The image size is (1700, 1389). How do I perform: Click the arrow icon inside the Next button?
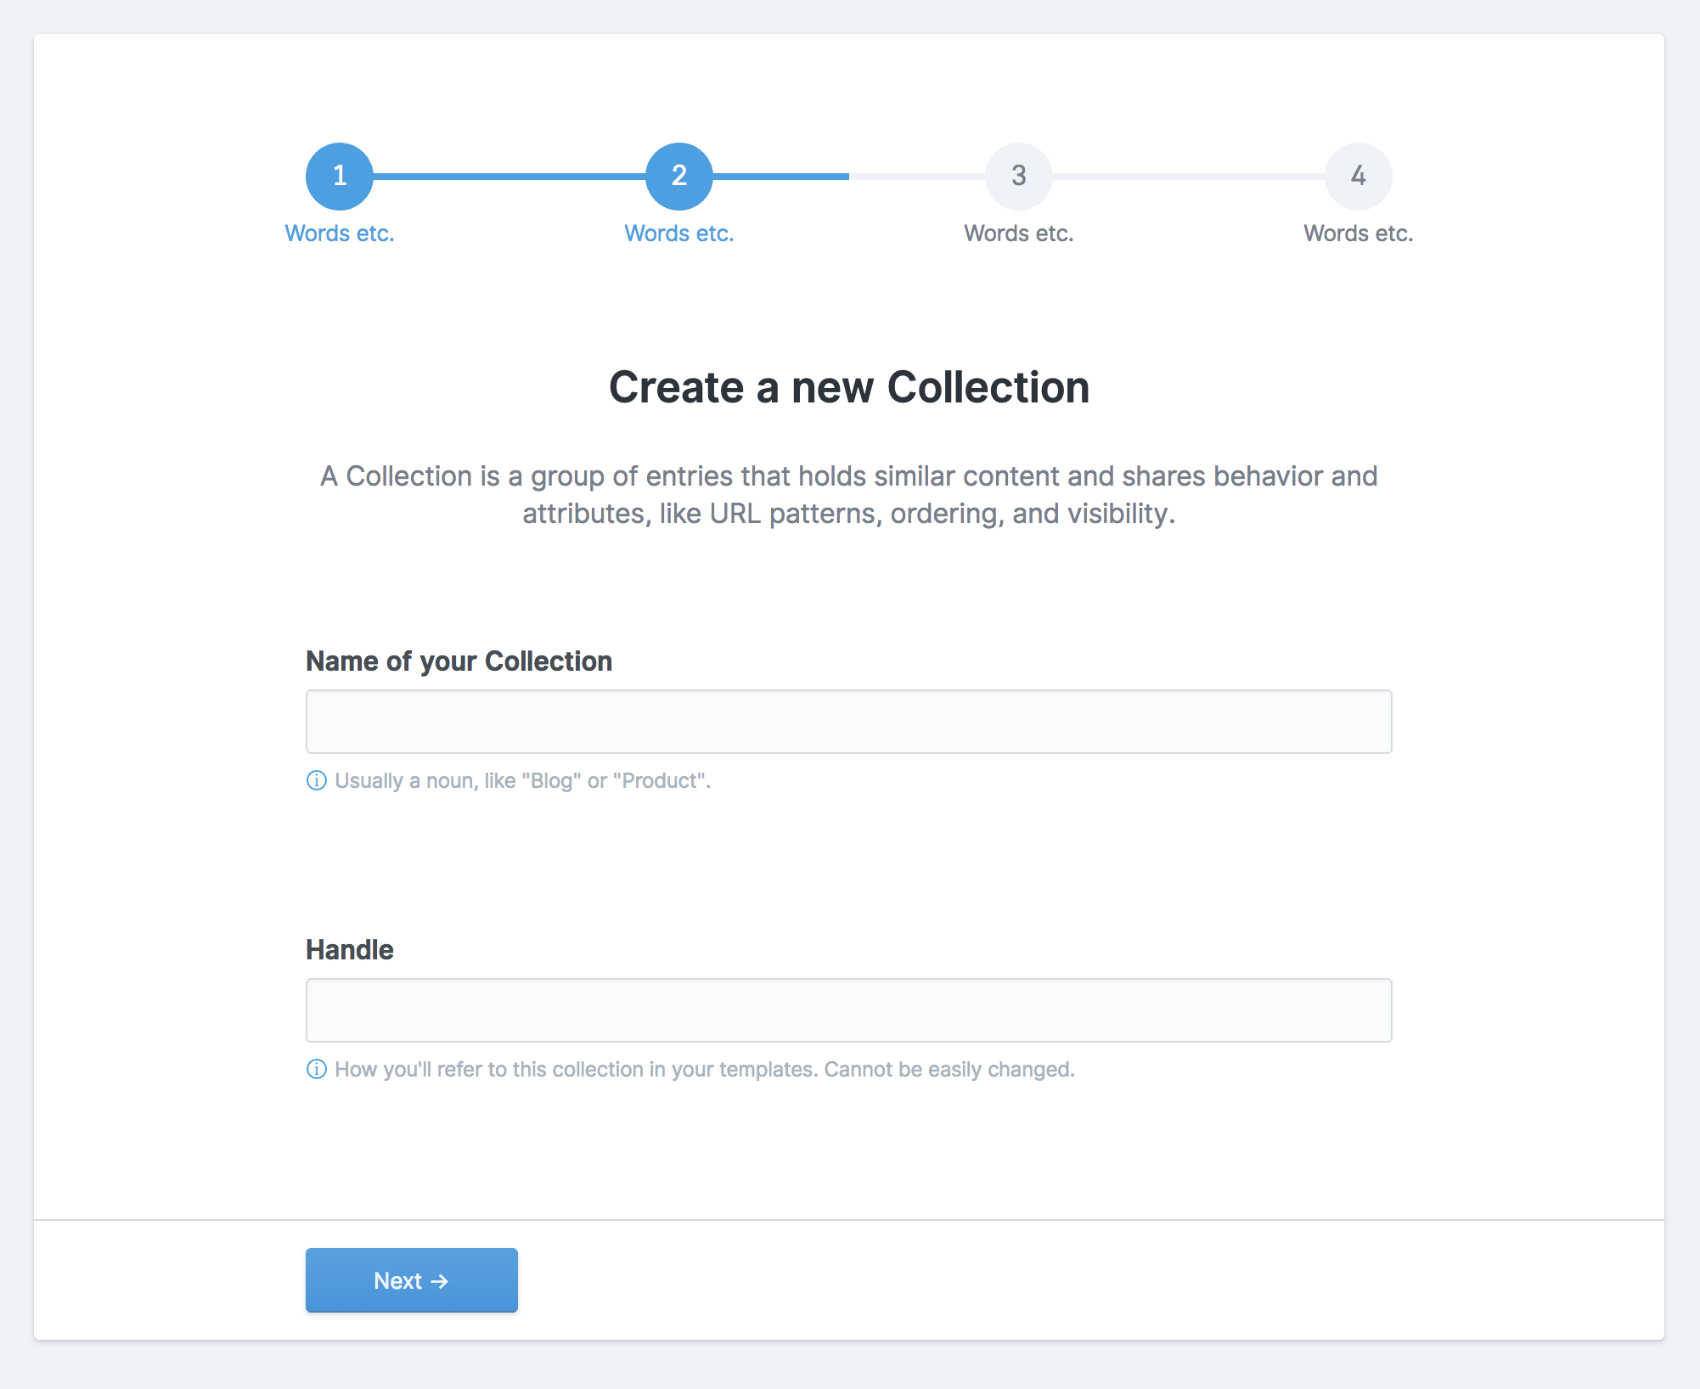click(440, 1280)
